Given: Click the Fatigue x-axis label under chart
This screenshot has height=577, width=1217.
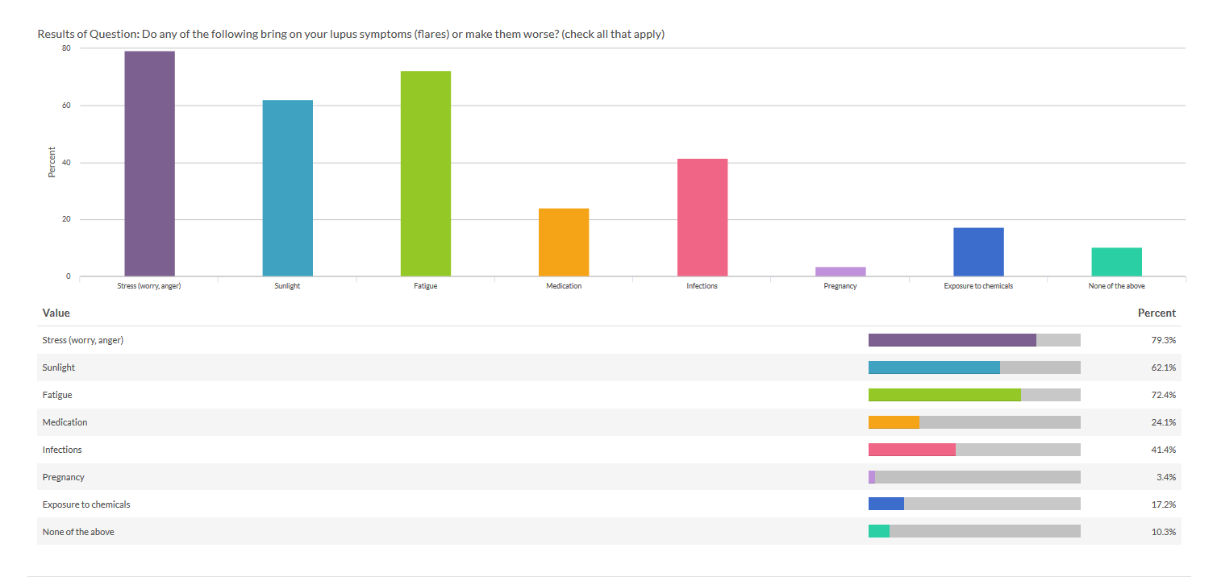Looking at the screenshot, I should click(x=426, y=286).
